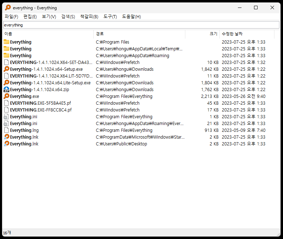Click file icon of EVERYTHING.EXE-5F5BA4E5.pf

point(6,103)
